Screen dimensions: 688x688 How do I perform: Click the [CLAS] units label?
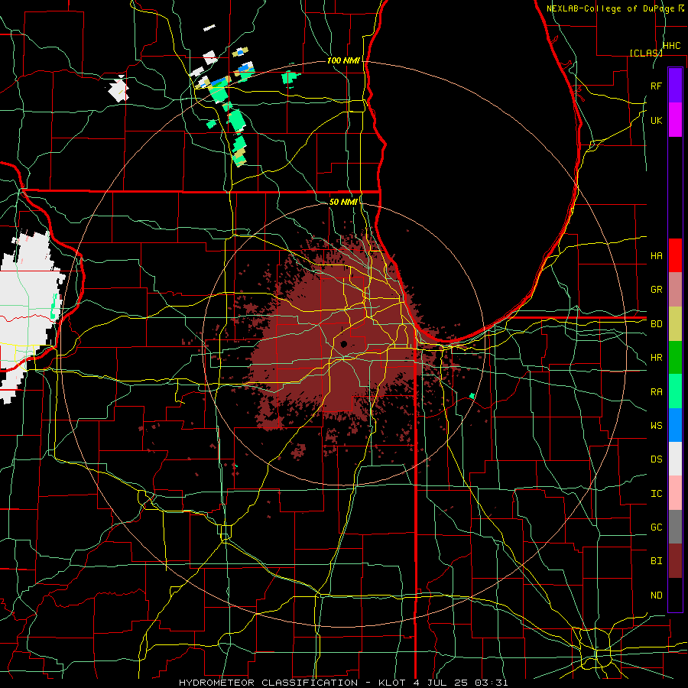(646, 53)
